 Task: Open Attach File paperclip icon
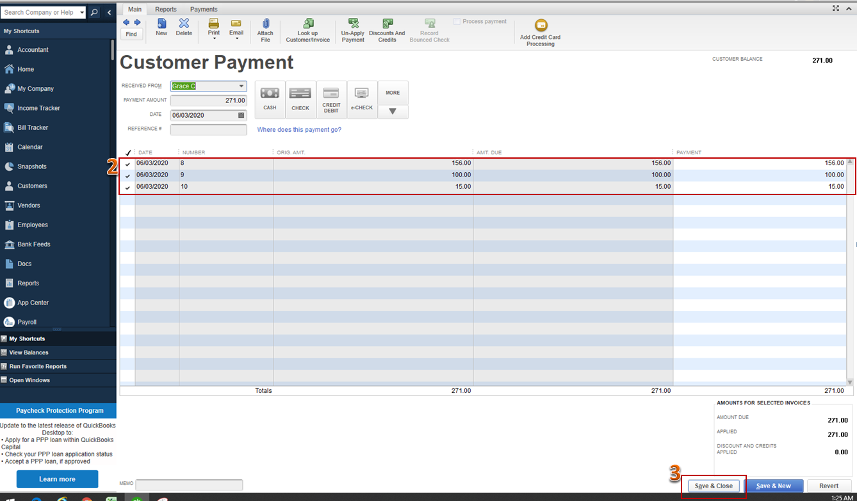[265, 24]
